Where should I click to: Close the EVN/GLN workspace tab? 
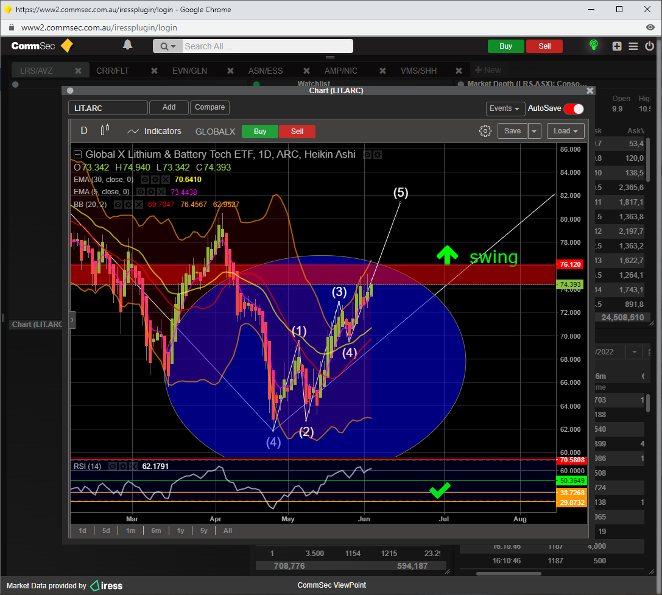230,71
